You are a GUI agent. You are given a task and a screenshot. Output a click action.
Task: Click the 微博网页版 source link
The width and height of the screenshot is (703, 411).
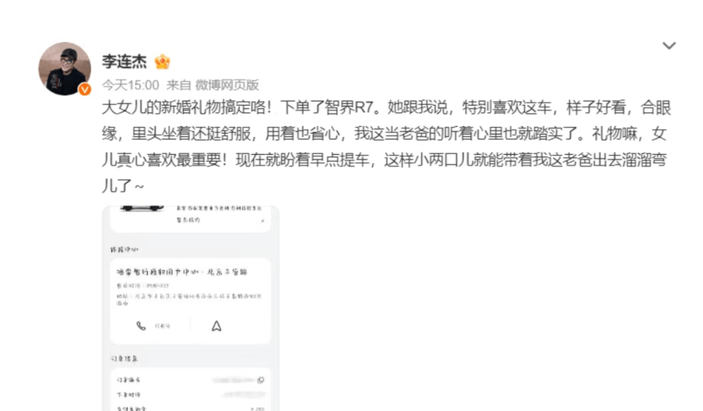tap(227, 85)
